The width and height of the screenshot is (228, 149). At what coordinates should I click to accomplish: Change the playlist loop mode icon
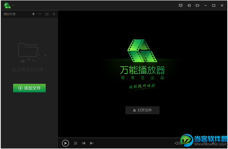click(x=47, y=14)
